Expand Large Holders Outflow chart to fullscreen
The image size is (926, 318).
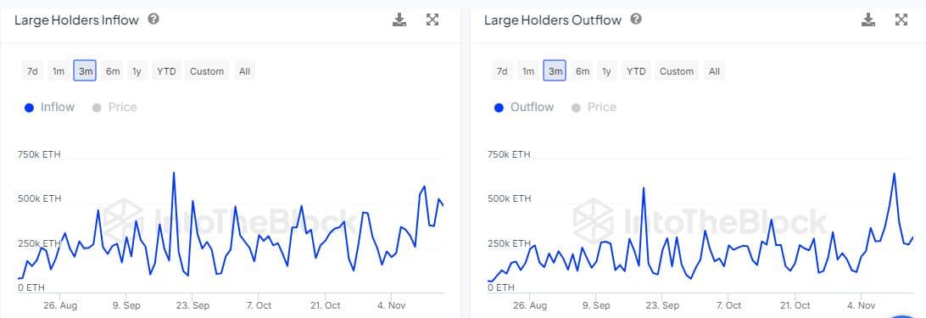(901, 20)
